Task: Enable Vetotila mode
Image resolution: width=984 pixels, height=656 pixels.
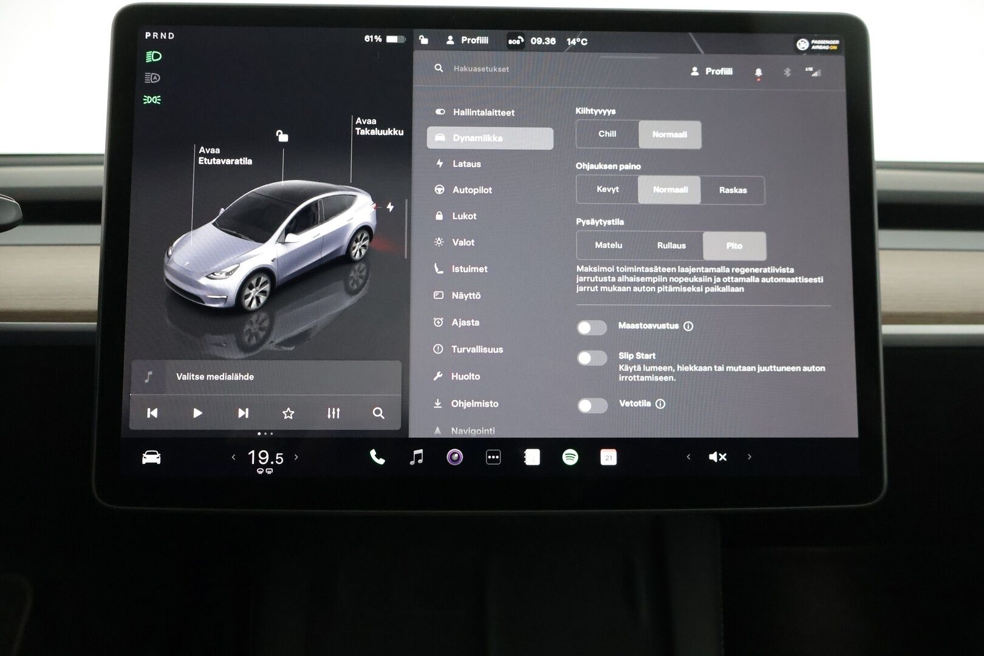Action: [592, 405]
